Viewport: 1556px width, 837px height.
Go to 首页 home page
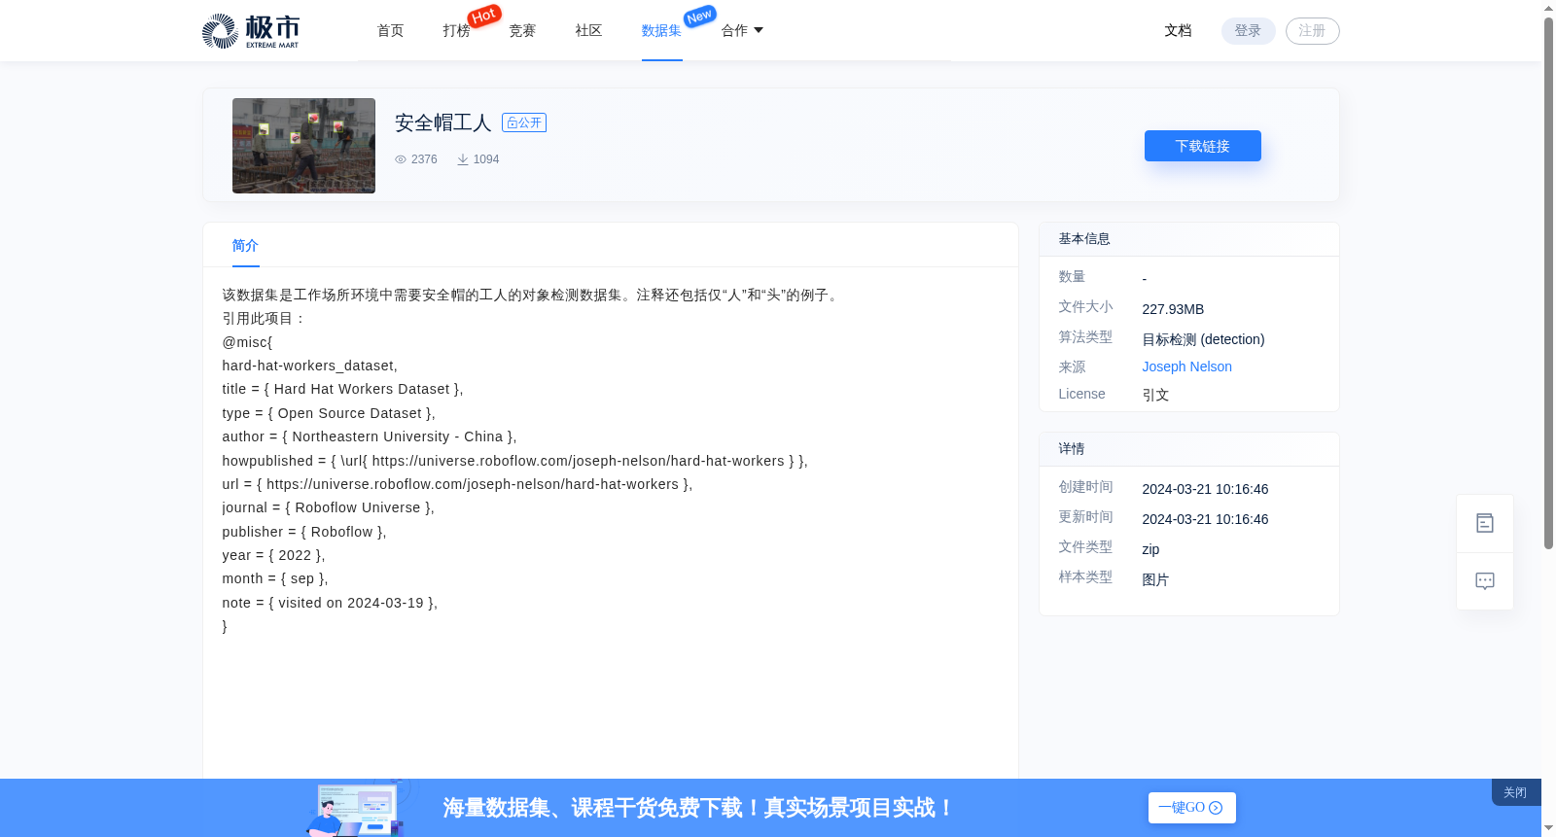tap(391, 31)
